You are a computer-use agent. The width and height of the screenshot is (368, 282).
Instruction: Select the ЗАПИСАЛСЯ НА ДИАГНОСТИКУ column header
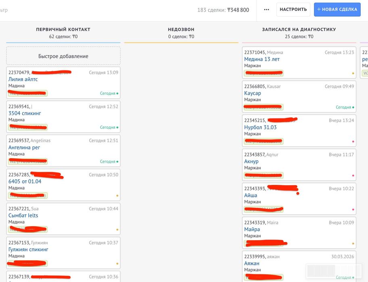point(299,29)
